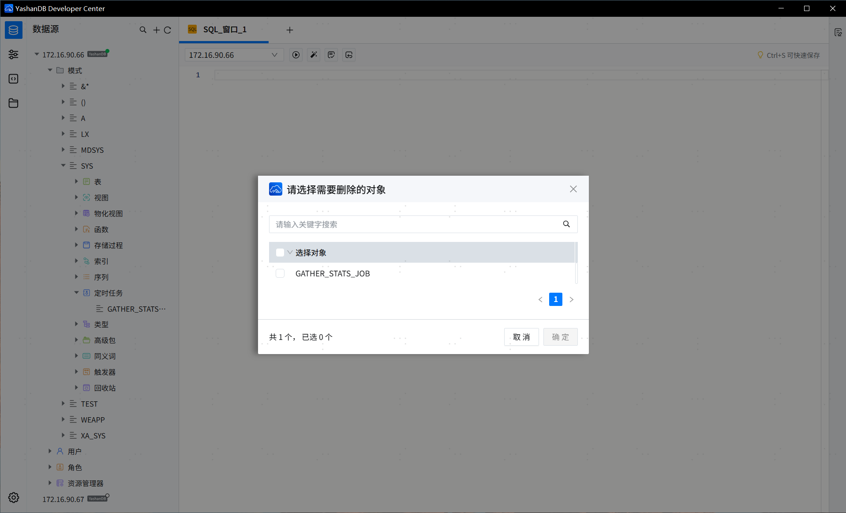Click the rightmost SQL toolbar icon
This screenshot has height=513, width=846.
pyautogui.click(x=349, y=55)
